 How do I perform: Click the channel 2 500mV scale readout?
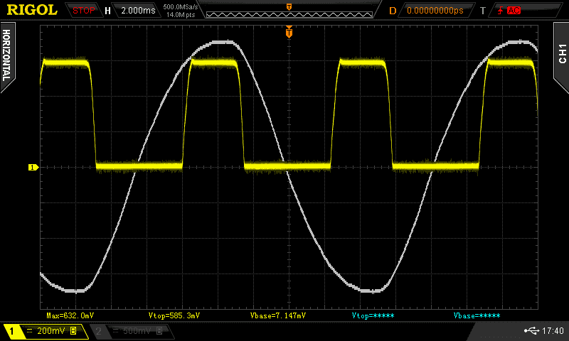point(137,331)
